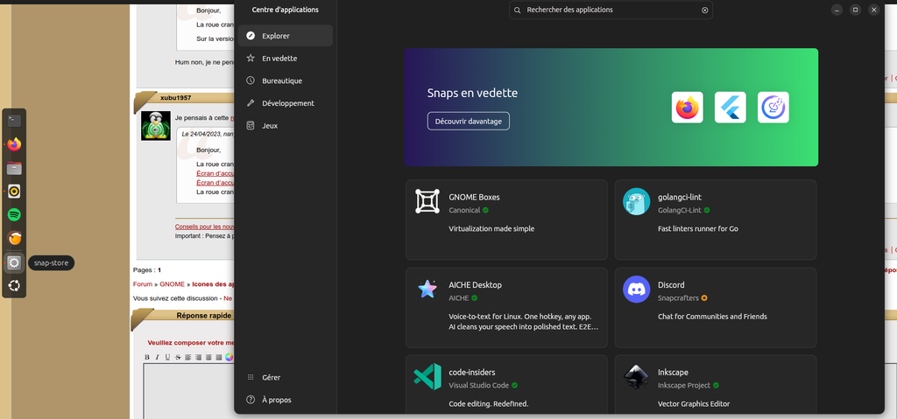The width and height of the screenshot is (897, 419).
Task: Open the Firefox snap in the featured banner
Action: click(687, 108)
